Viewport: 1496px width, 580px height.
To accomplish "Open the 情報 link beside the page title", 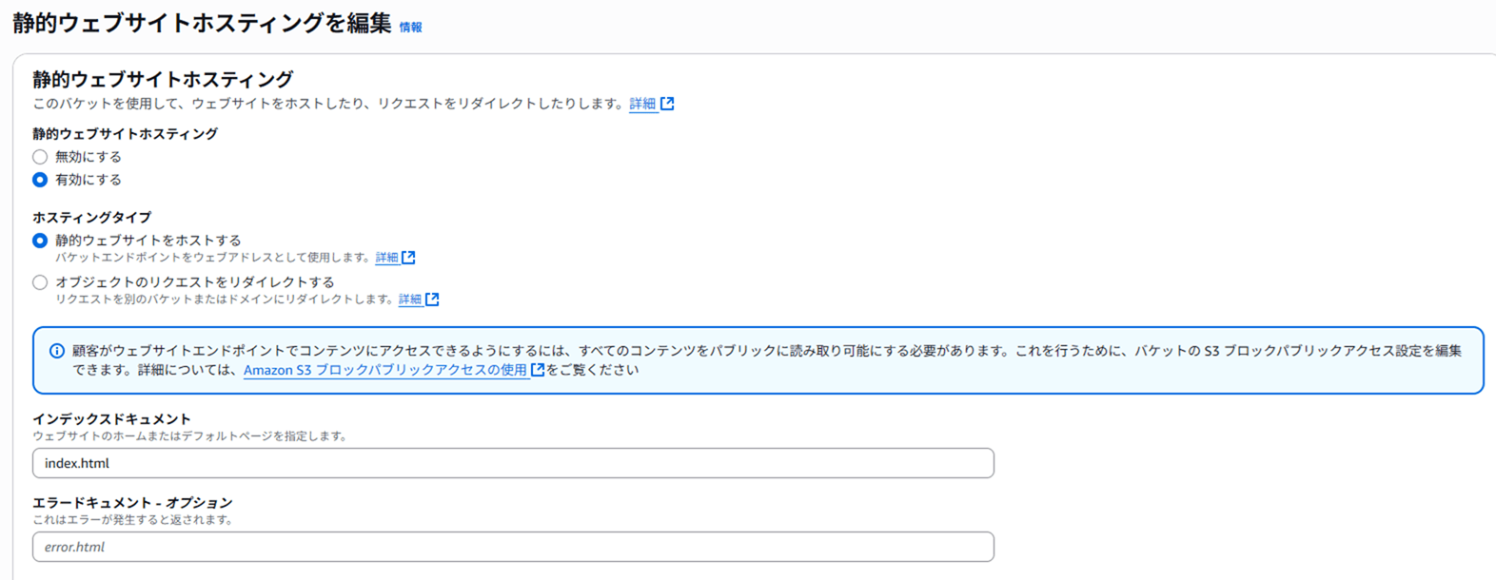I will [410, 28].
